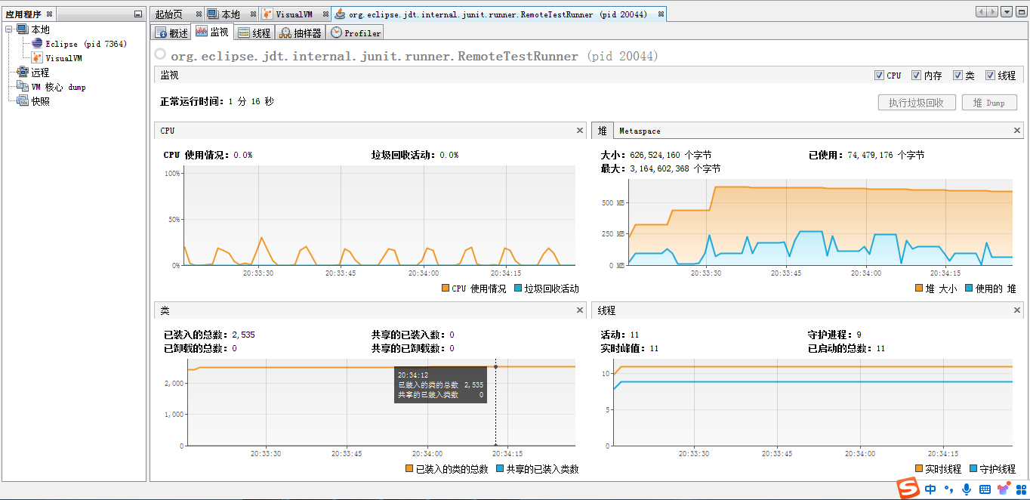Minimize the 应用程序 side panel
This screenshot has width=1030, height=500.
[x=137, y=14]
